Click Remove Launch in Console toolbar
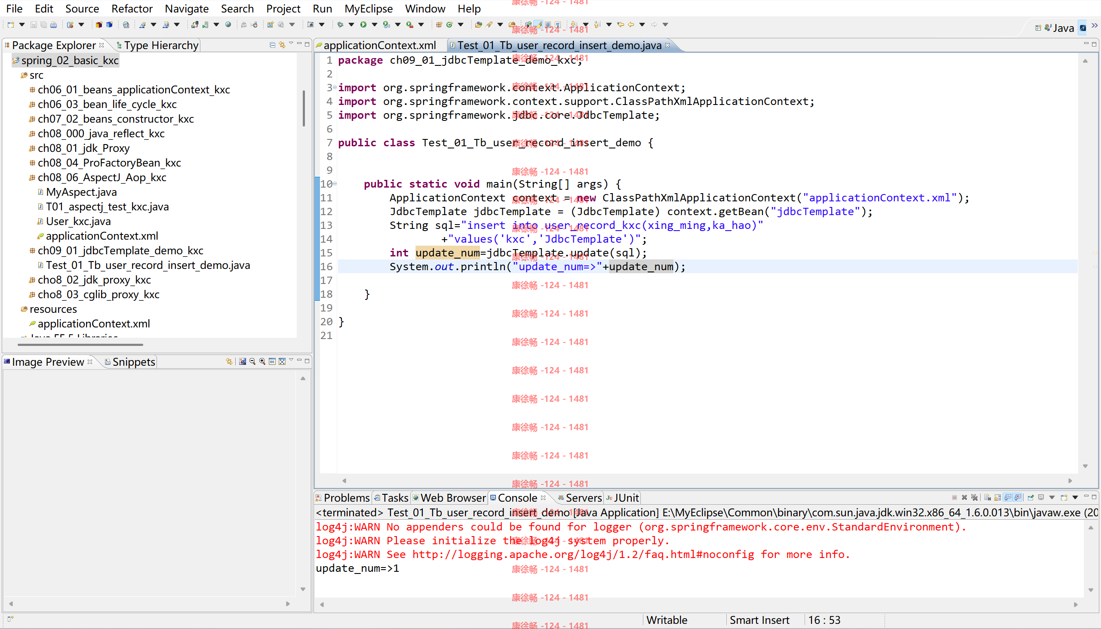This screenshot has height=629, width=1101. coord(965,498)
